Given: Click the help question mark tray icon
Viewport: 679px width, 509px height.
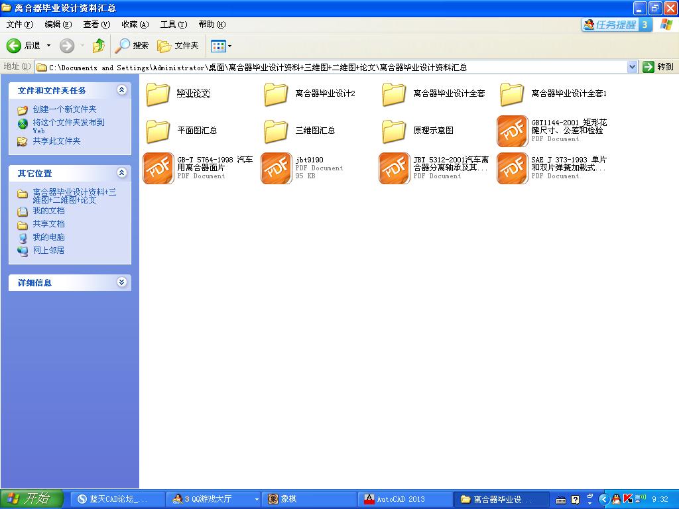Looking at the screenshot, I should 575,500.
